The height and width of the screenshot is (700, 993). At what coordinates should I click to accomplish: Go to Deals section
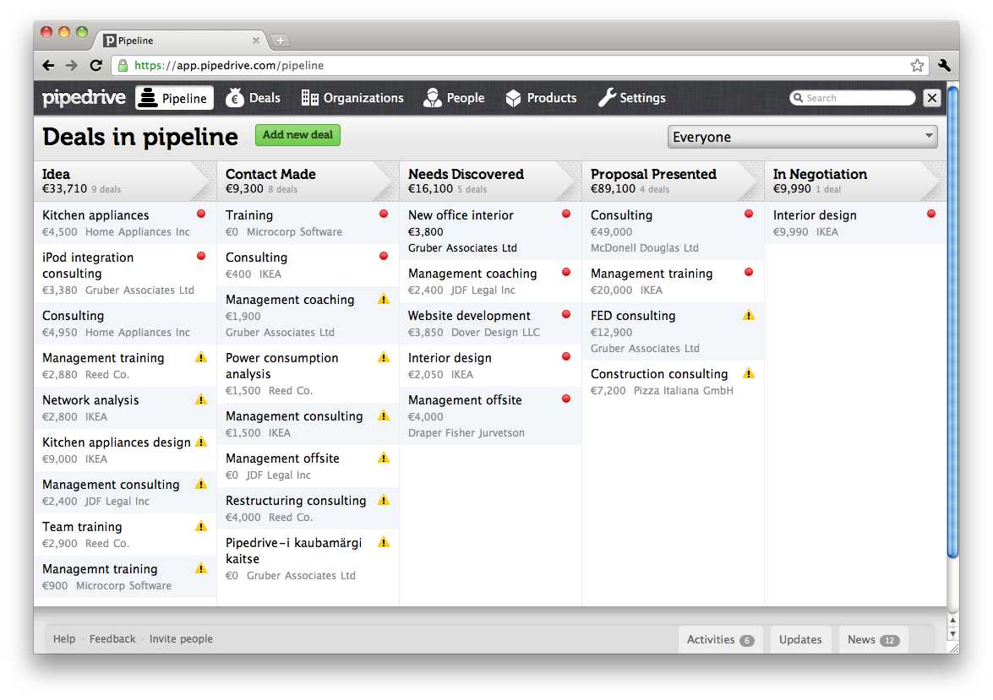(254, 98)
